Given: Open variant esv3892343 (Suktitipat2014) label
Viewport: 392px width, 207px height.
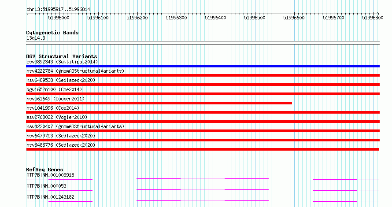Looking at the screenshot, I should (62, 62).
